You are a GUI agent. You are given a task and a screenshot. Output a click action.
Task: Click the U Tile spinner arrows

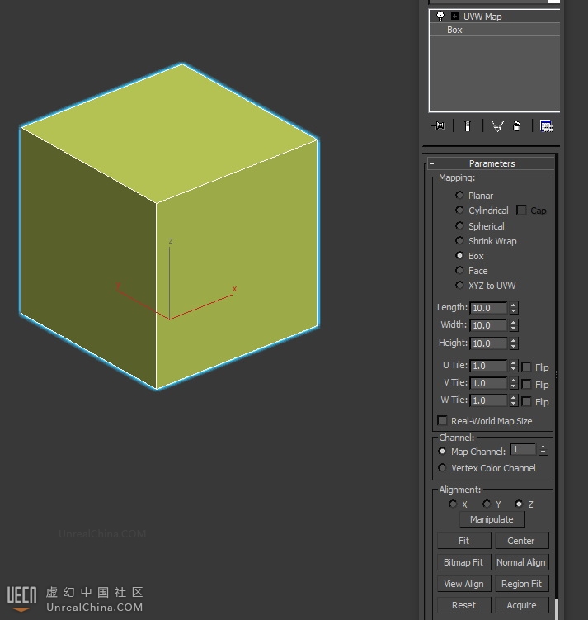point(513,366)
